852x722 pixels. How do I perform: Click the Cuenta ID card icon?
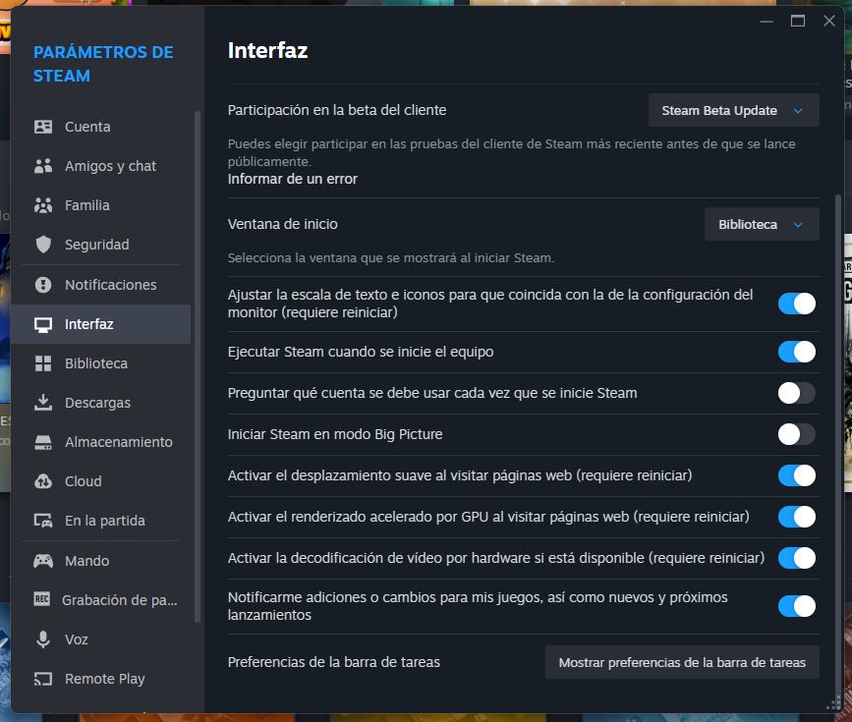[43, 127]
